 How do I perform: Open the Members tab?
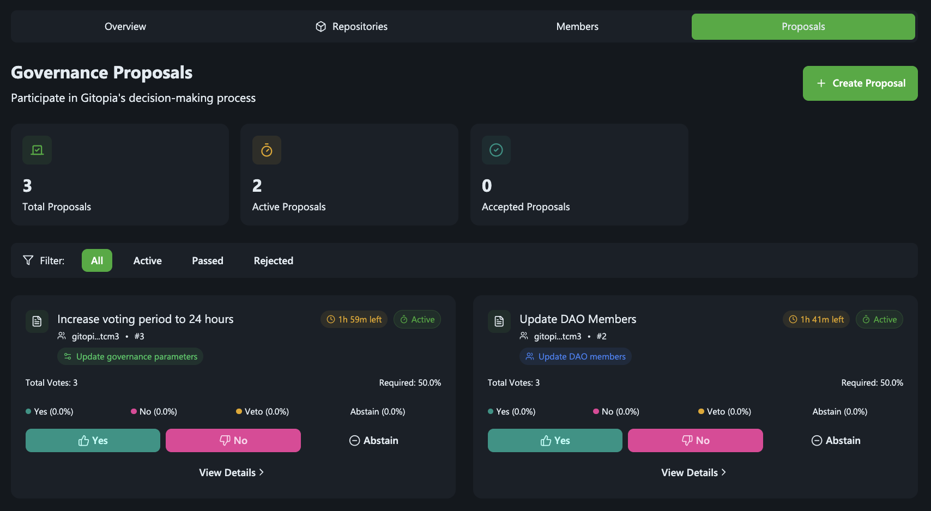click(x=577, y=27)
